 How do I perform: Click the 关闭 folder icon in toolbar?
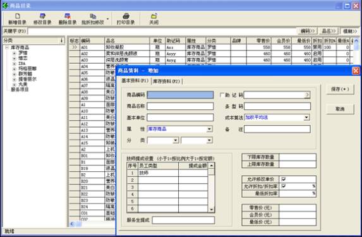(x=154, y=16)
